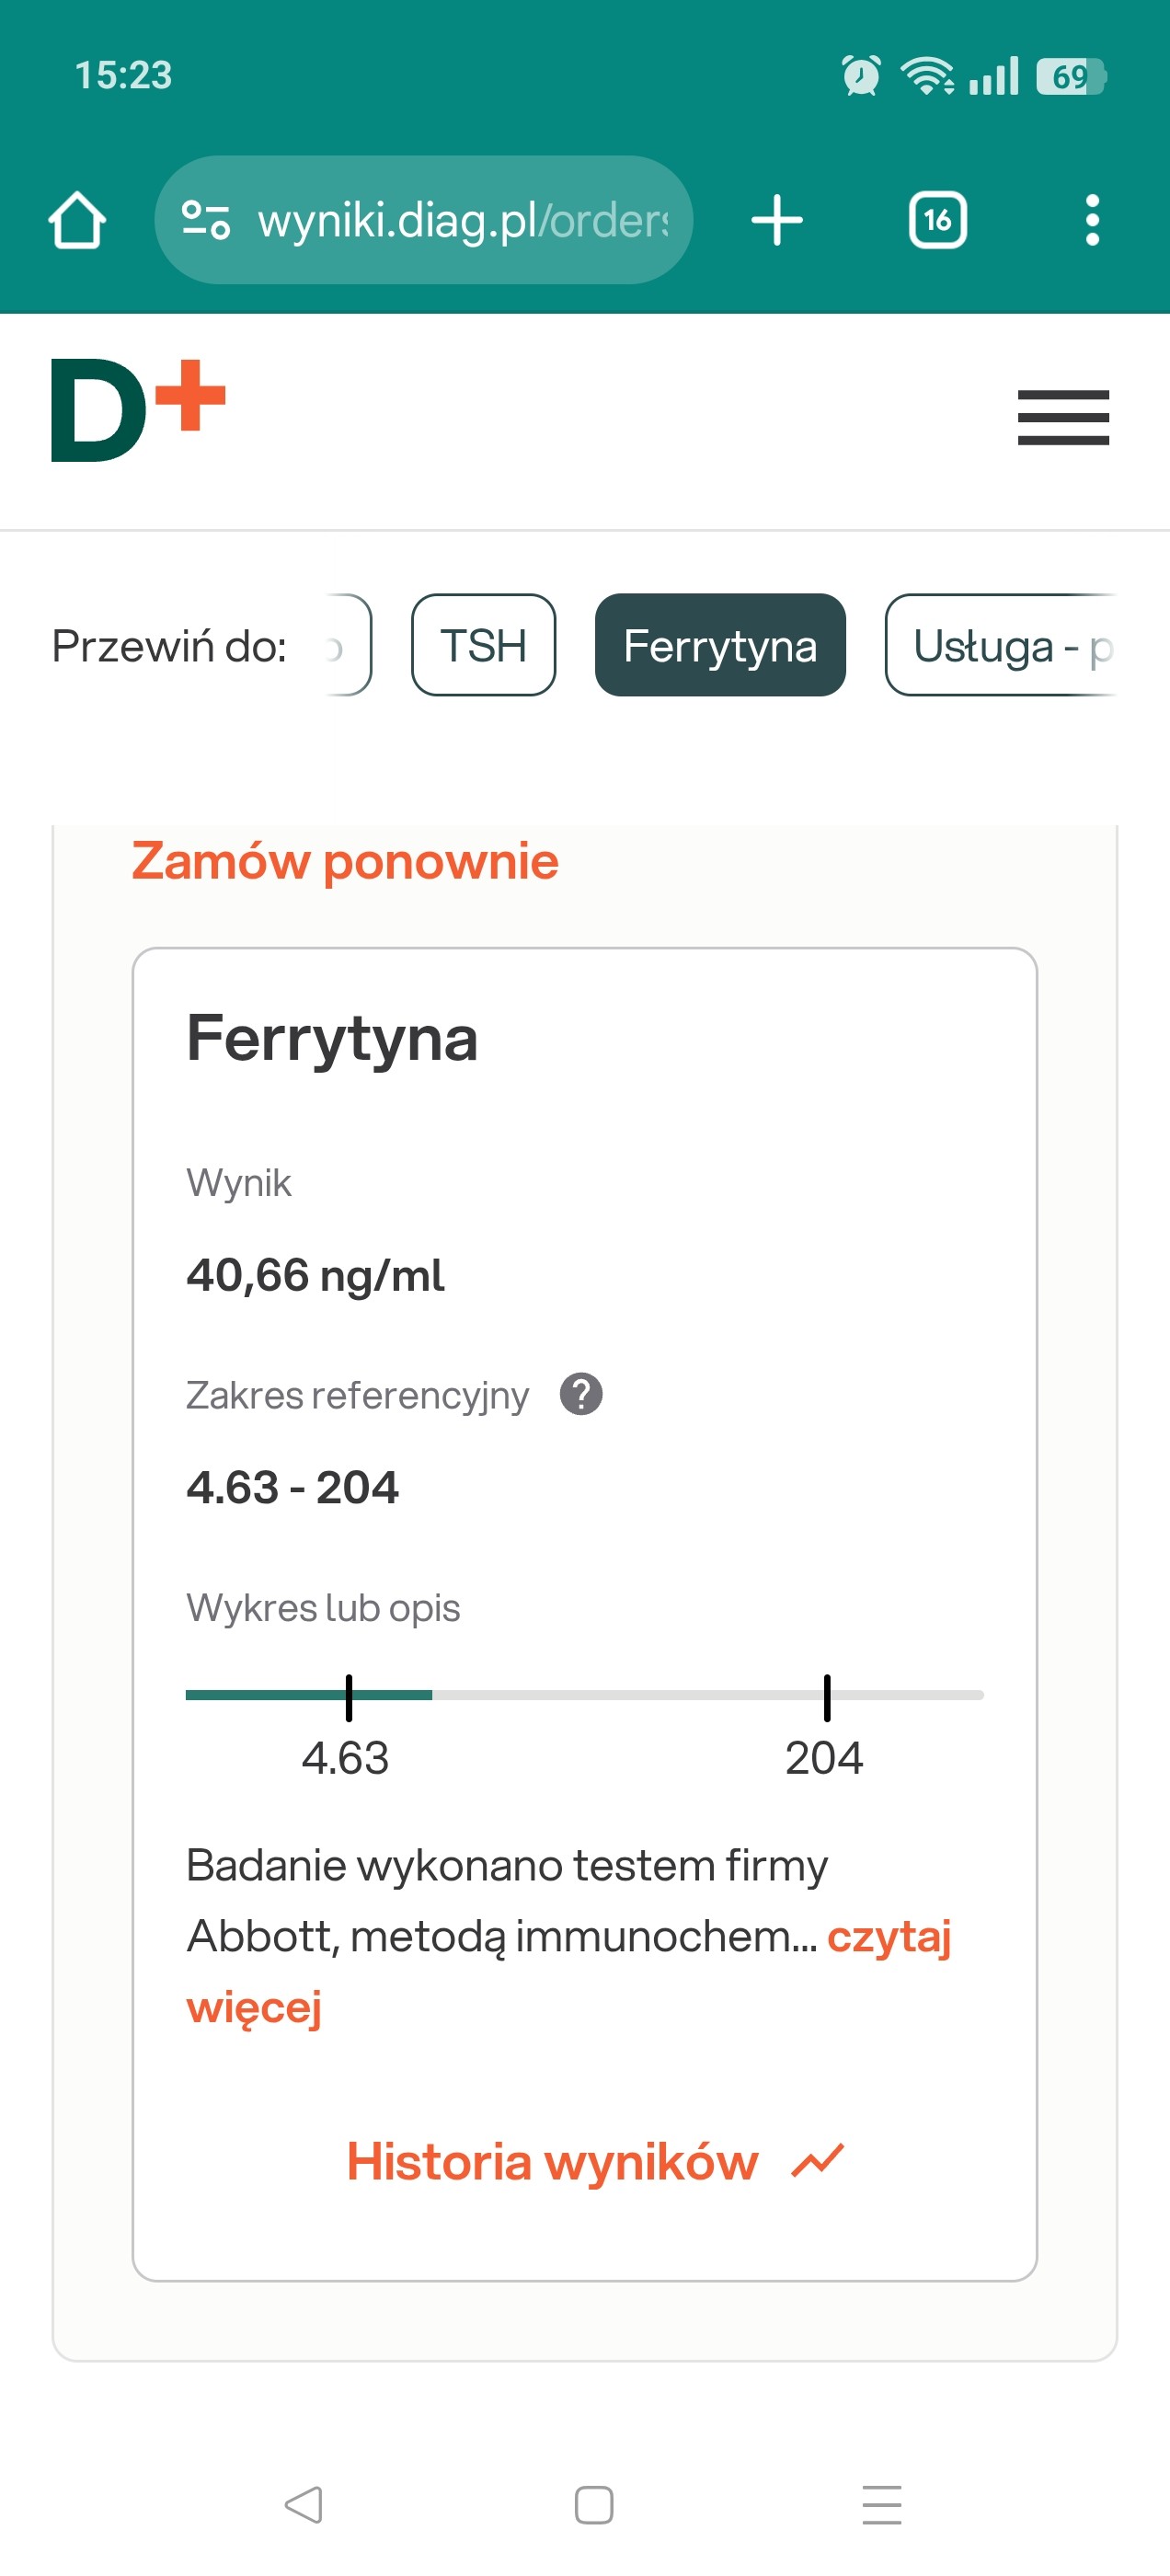
Task: Open site settings icon in address bar
Action: [206, 220]
